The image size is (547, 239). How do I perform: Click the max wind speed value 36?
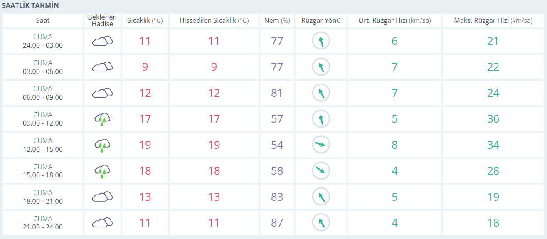(x=493, y=119)
